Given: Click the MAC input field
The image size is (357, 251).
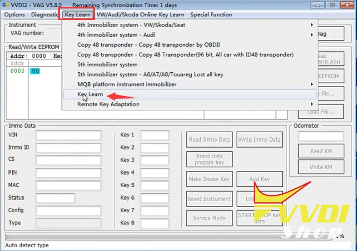Looking at the screenshot, I should (68, 185).
